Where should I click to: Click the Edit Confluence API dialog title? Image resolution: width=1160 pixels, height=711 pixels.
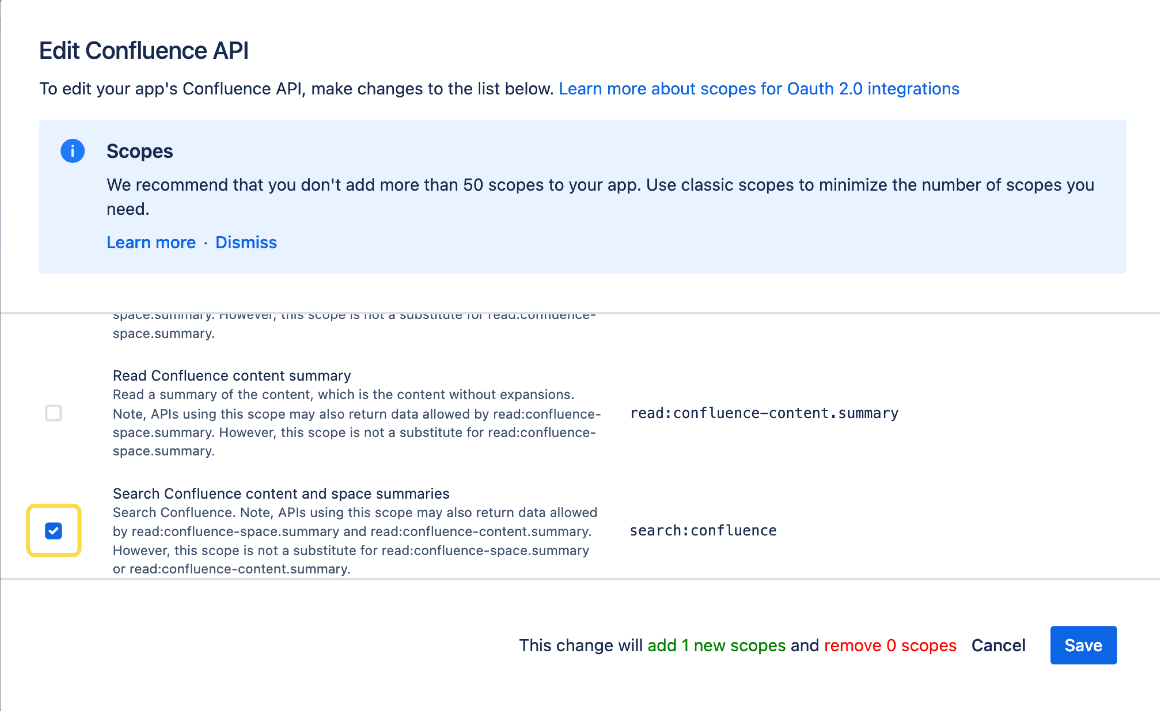(x=144, y=50)
